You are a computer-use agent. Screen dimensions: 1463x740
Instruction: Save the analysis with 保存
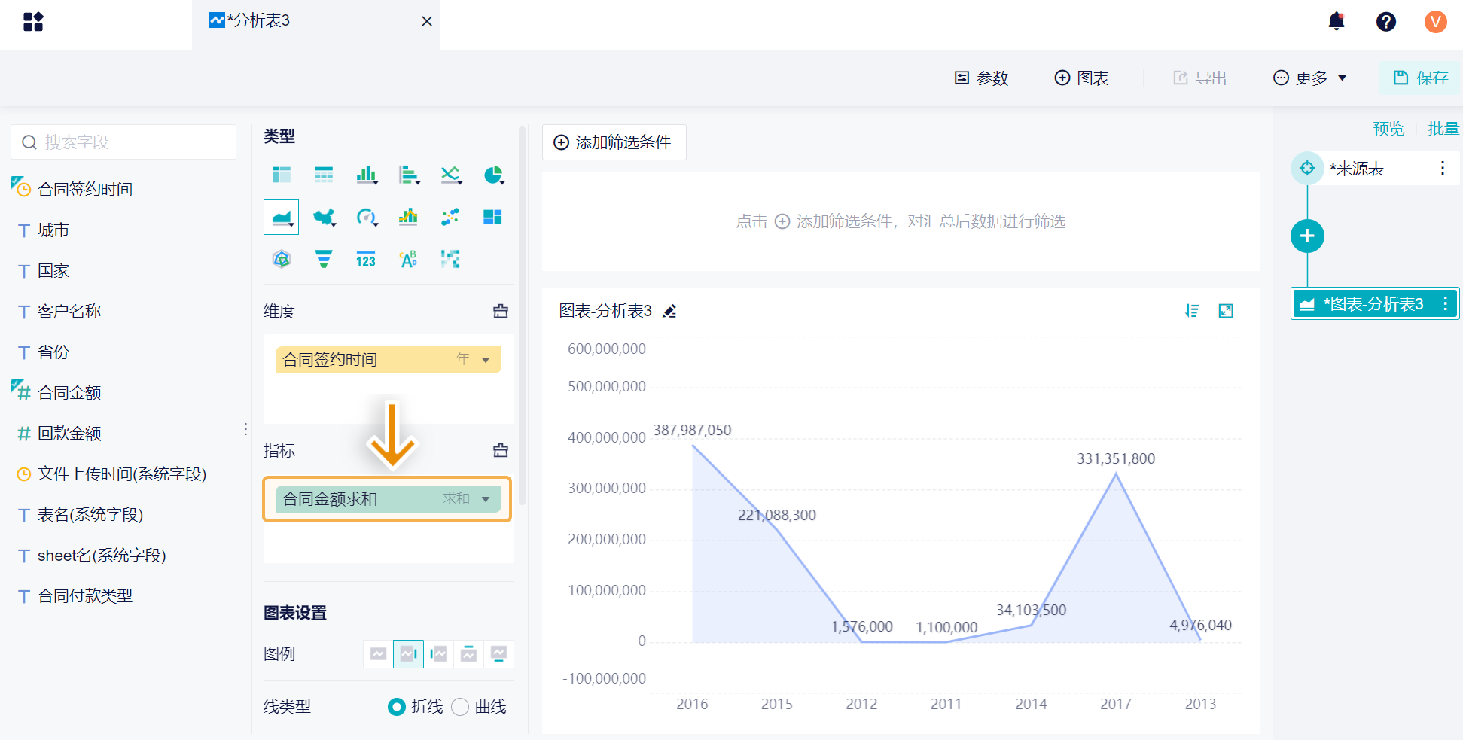[x=1420, y=78]
